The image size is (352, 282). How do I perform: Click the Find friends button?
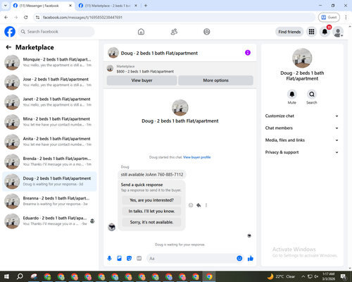pyautogui.click(x=289, y=32)
